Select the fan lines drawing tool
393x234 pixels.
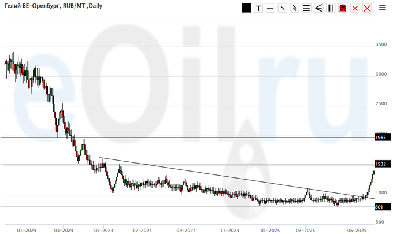pos(318,8)
